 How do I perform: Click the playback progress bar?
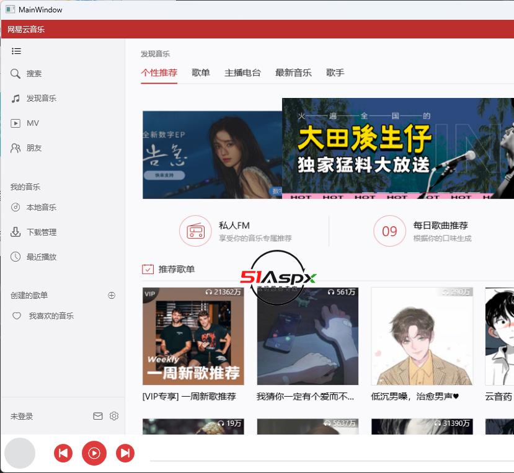point(332,461)
